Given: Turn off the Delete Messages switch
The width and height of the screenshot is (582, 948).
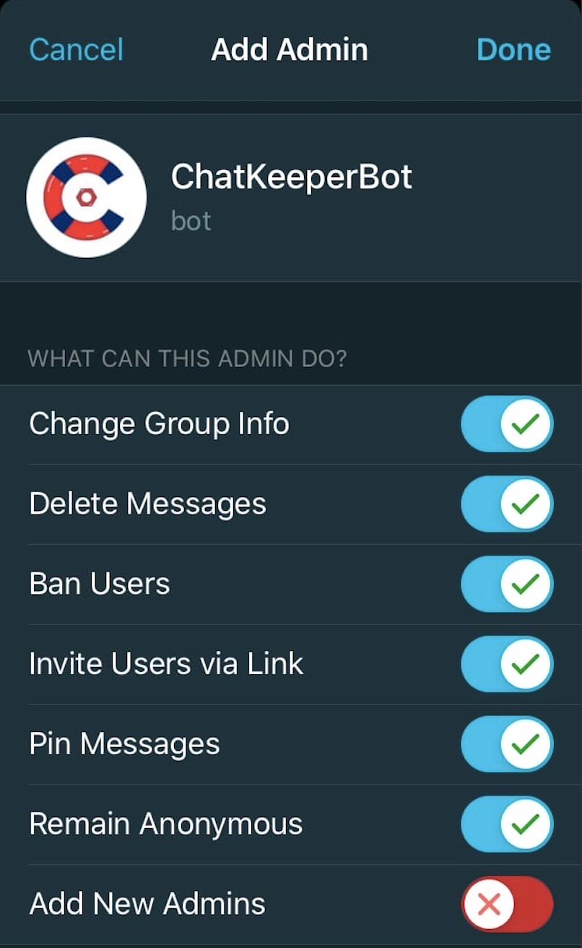Looking at the screenshot, I should coord(507,504).
